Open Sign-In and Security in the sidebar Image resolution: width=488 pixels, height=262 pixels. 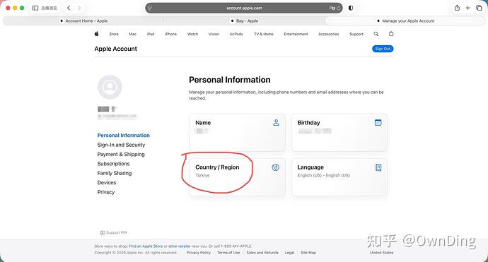(121, 145)
